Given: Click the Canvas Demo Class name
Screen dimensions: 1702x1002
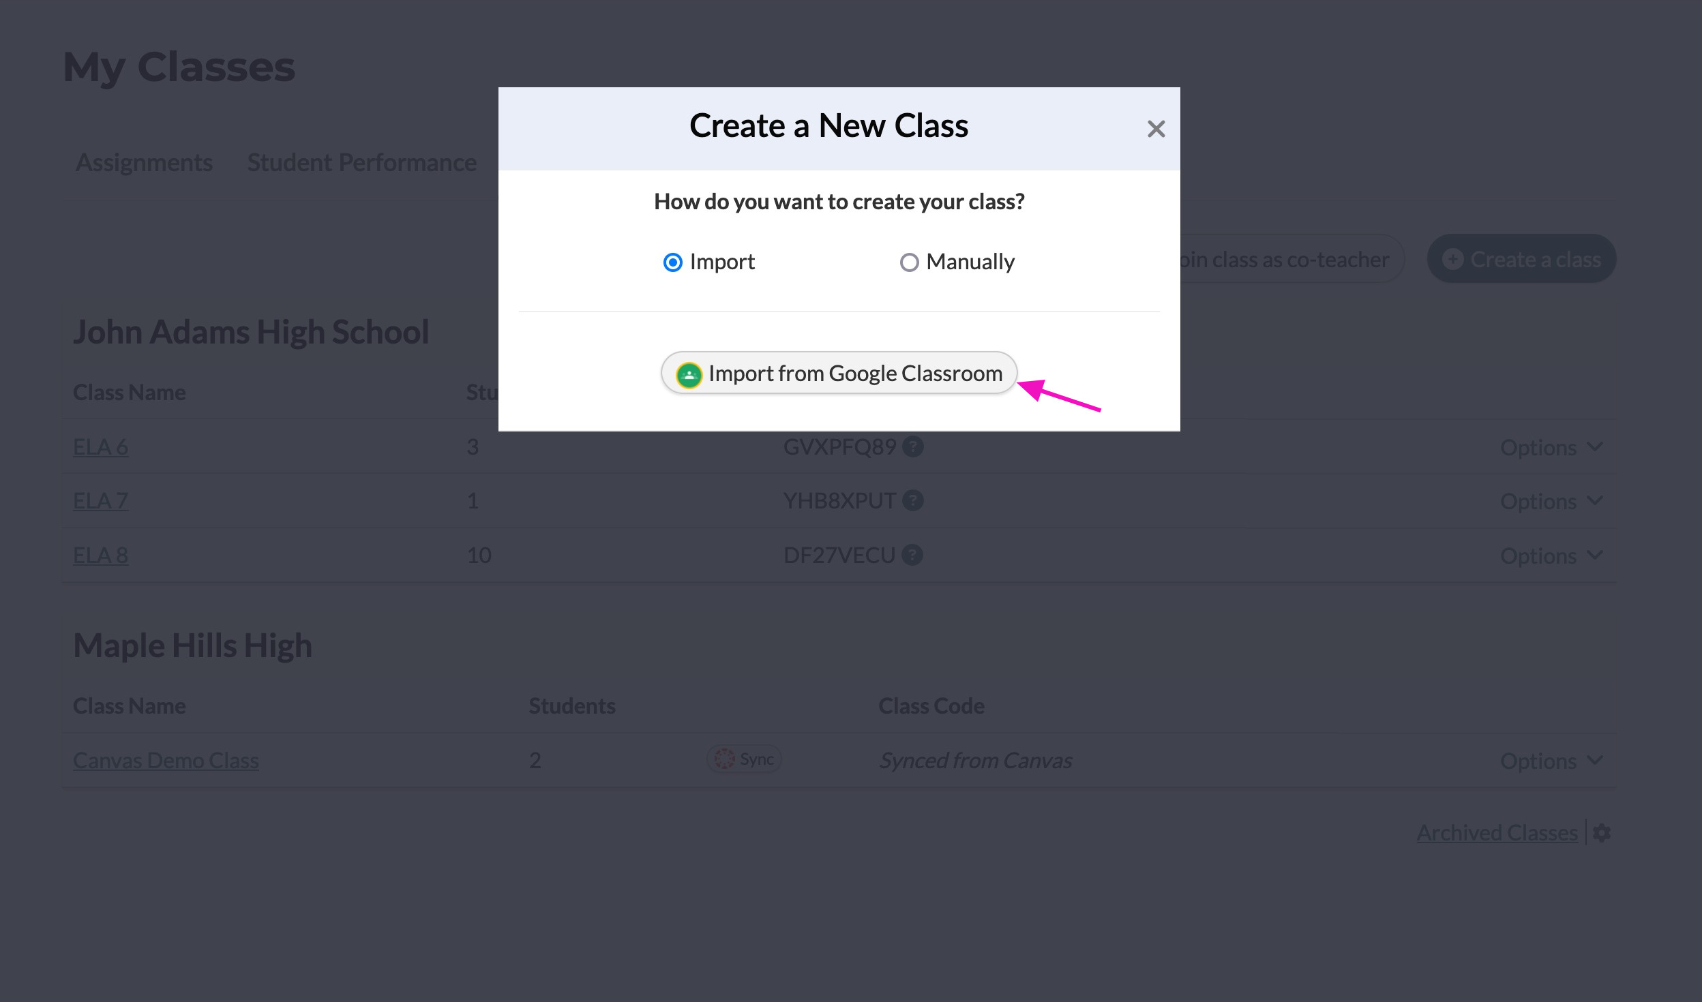Looking at the screenshot, I should [166, 760].
